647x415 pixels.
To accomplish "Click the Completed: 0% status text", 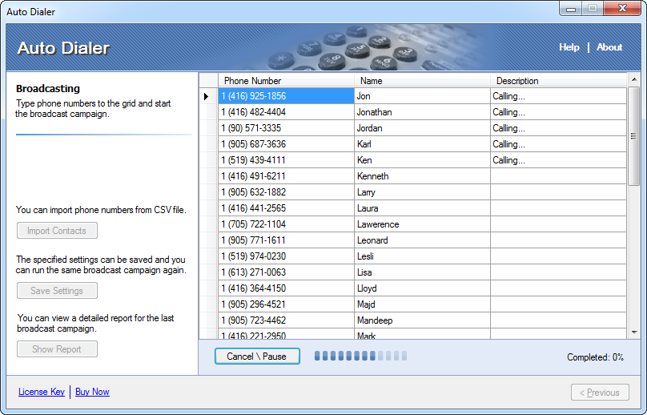I will coord(595,357).
